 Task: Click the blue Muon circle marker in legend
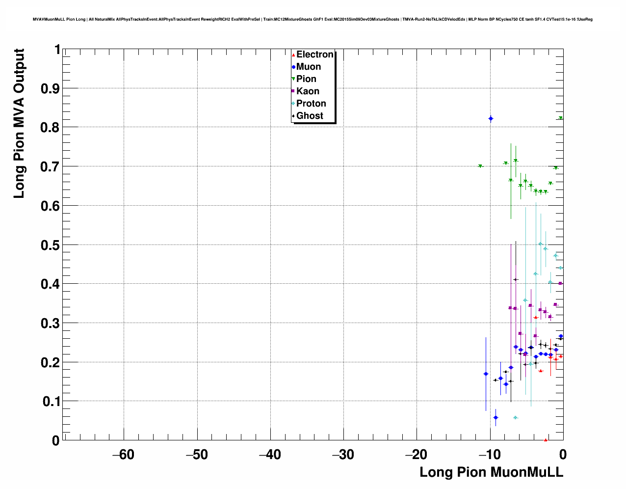(x=293, y=67)
